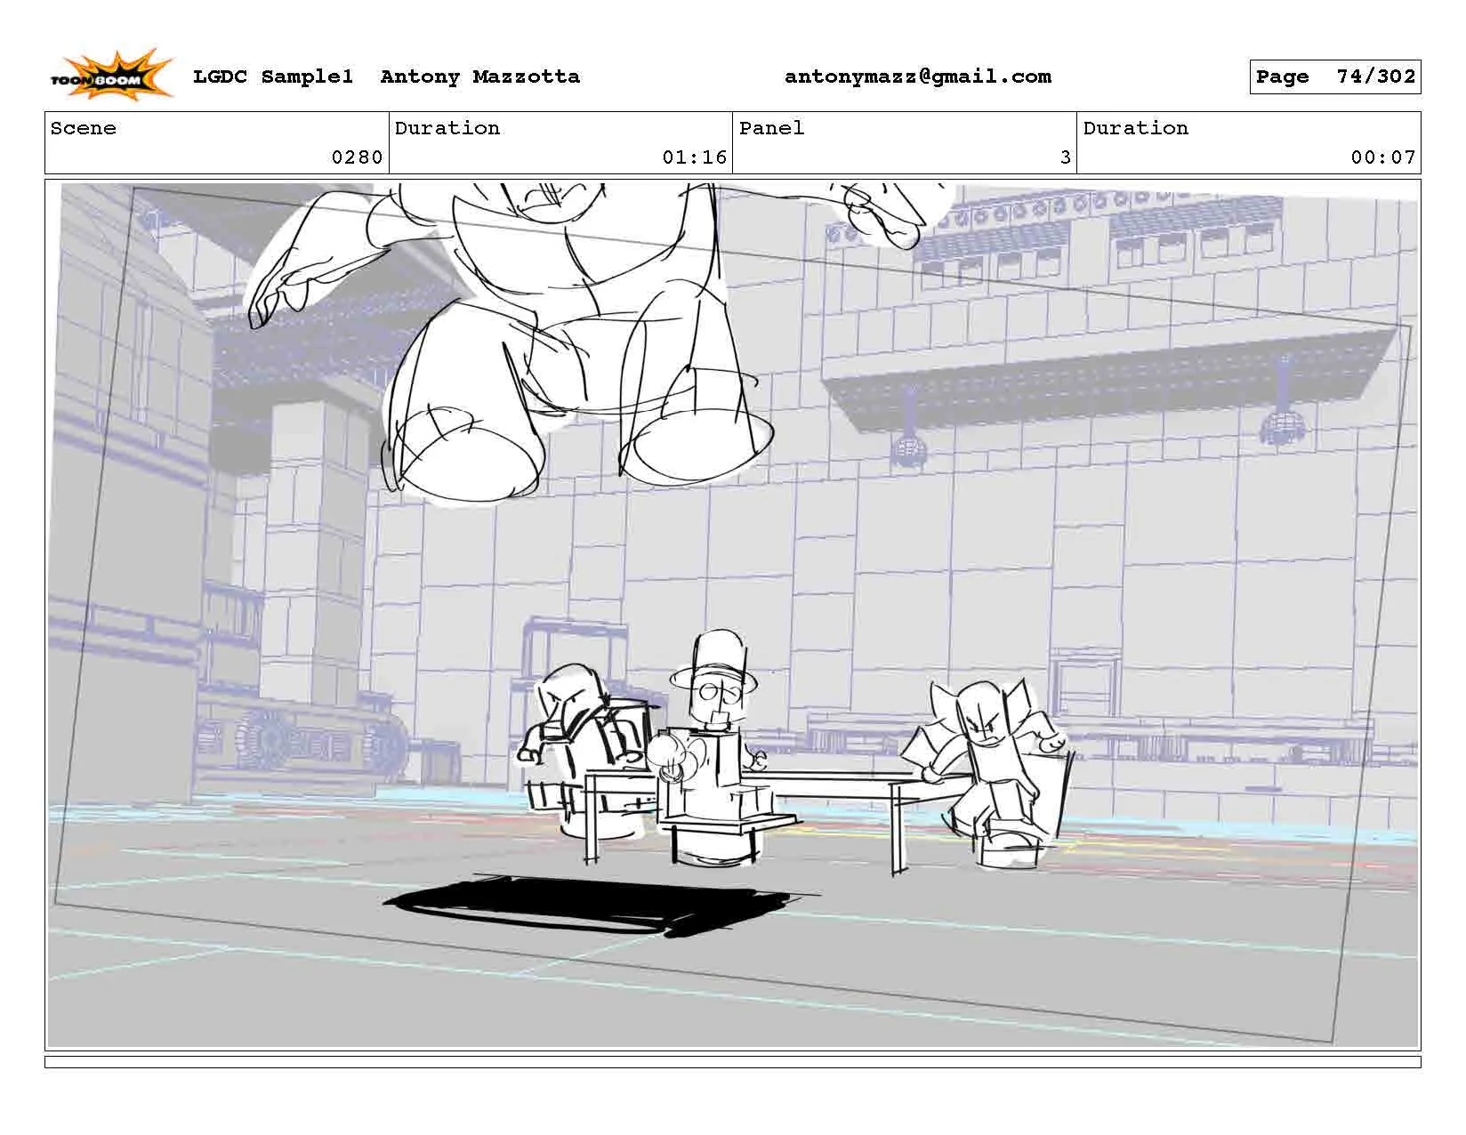This screenshot has width=1466, height=1135.
Task: Click the Page 74/302 indicator
Action: pos(1334,76)
